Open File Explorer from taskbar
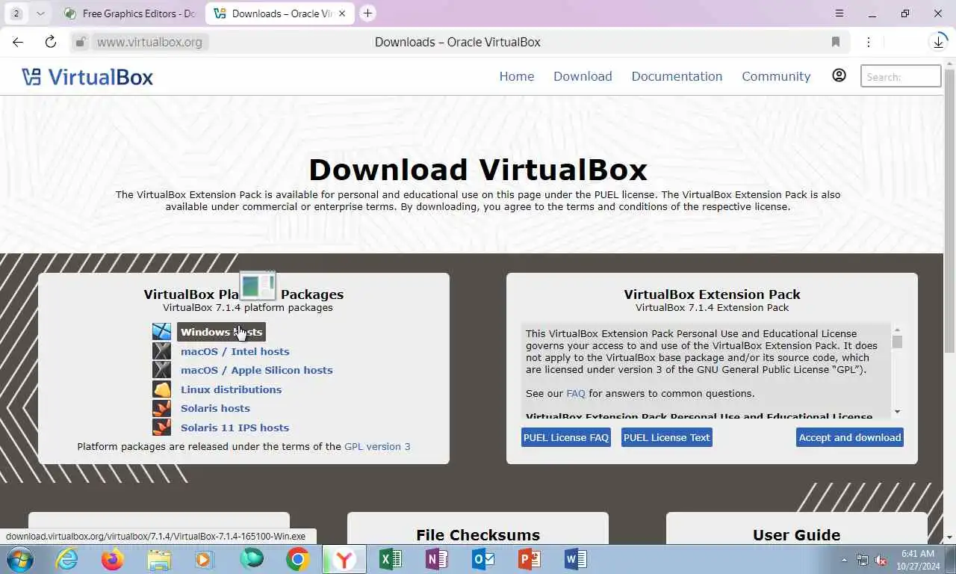 click(158, 559)
